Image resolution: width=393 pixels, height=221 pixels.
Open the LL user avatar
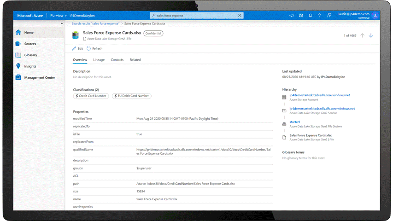(375, 15)
